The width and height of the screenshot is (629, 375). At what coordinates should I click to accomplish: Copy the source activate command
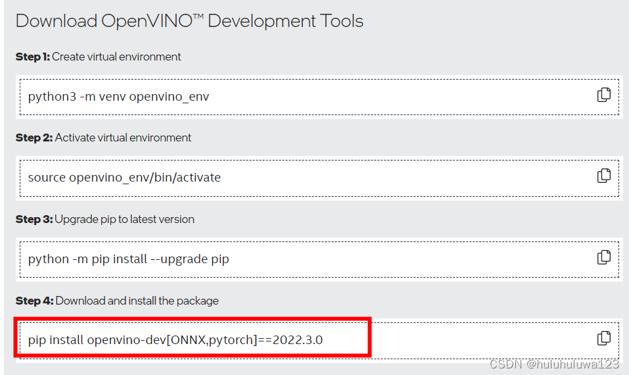click(x=604, y=176)
